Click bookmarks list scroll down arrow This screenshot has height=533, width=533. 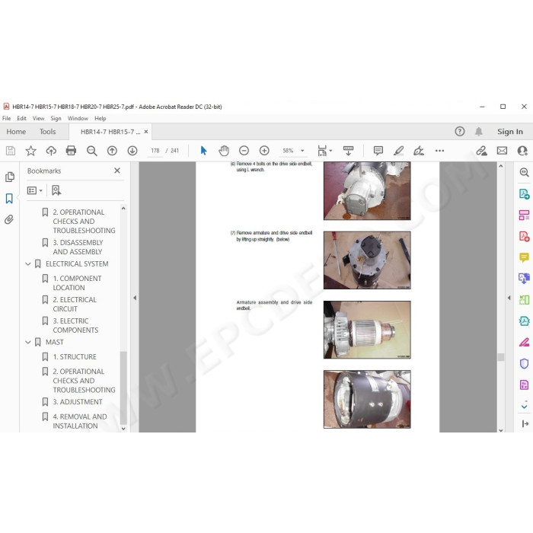coord(123,429)
